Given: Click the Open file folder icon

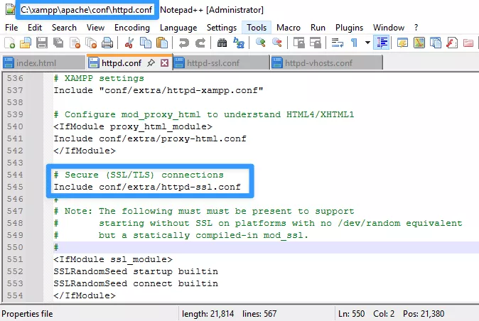Looking at the screenshot, I should 26,43.
